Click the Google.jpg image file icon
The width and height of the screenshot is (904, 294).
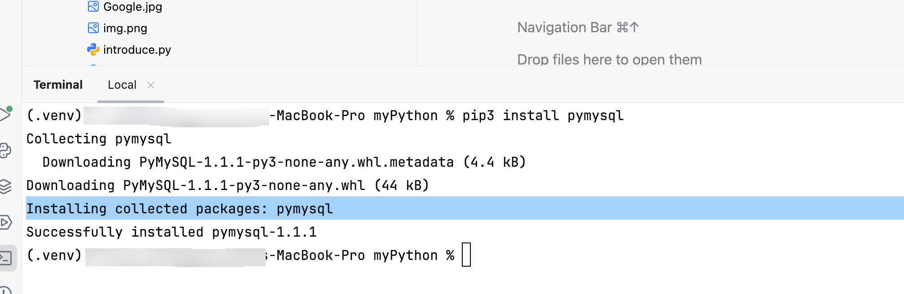(x=93, y=6)
